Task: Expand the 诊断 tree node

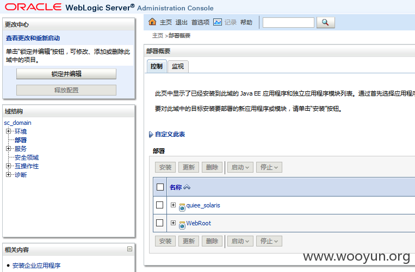Action: click(9, 174)
